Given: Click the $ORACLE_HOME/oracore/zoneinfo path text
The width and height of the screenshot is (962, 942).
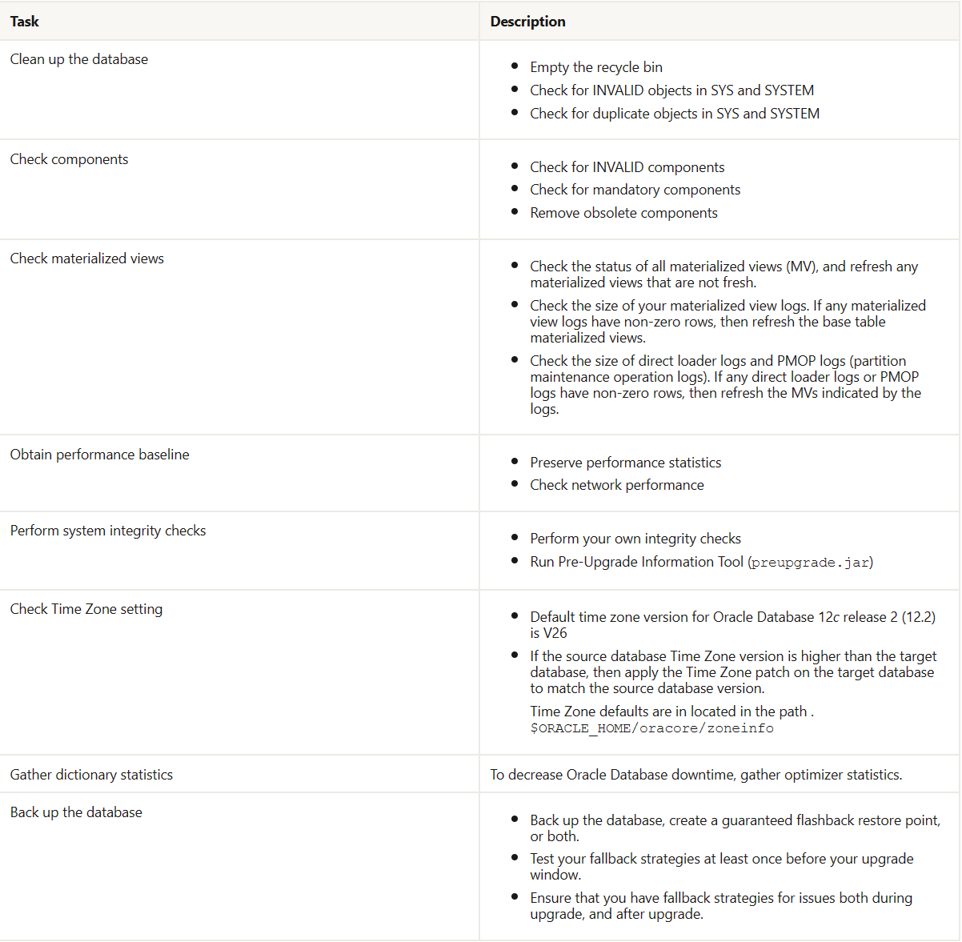Looking at the screenshot, I should (651, 728).
